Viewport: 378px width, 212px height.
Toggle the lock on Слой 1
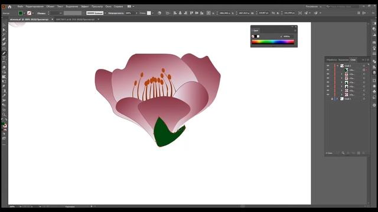point(332,99)
